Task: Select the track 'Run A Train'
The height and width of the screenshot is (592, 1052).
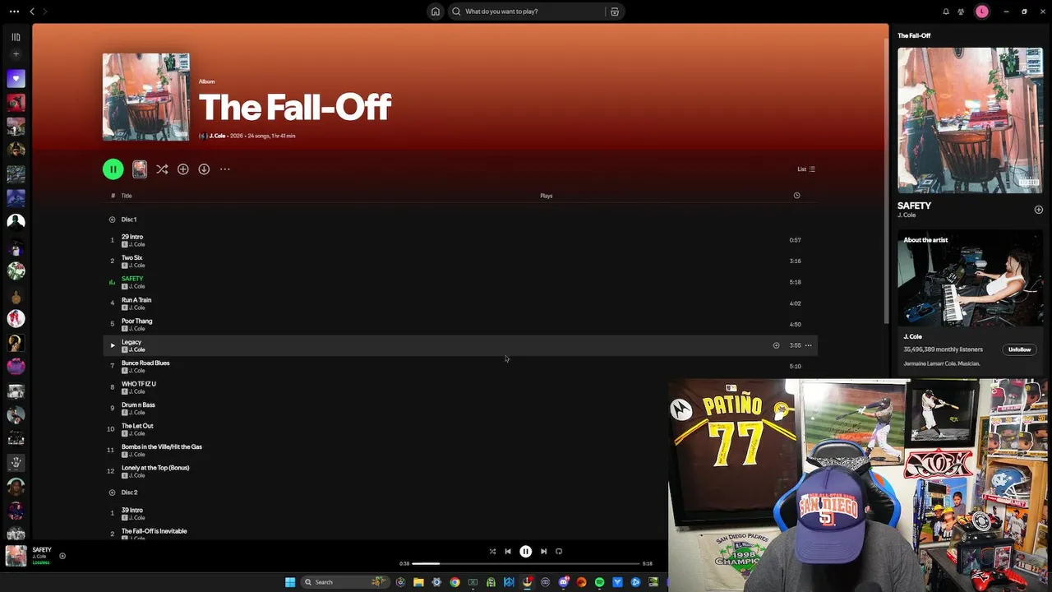Action: (x=460, y=303)
